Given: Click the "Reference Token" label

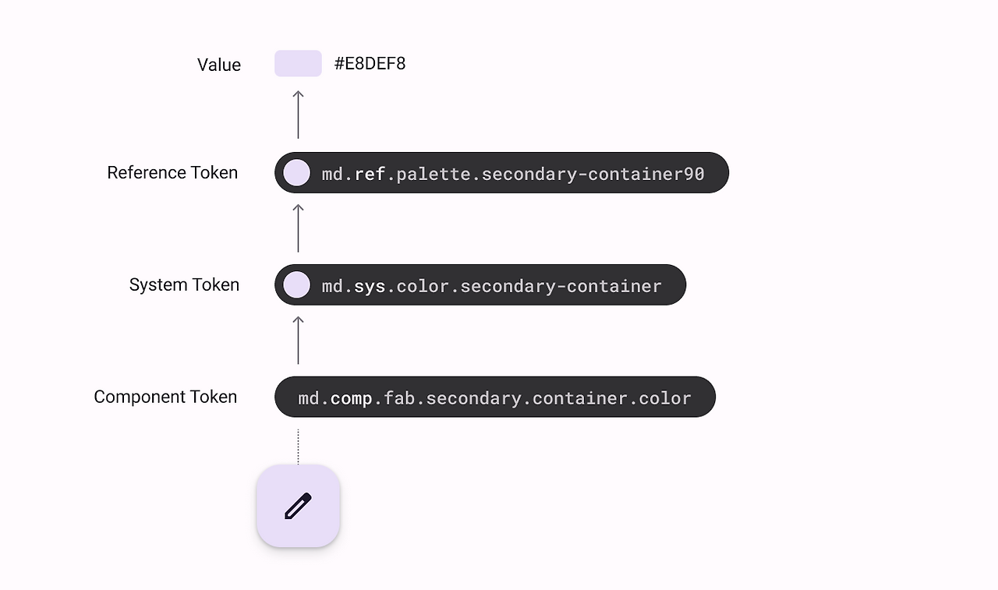Looking at the screenshot, I should [172, 172].
